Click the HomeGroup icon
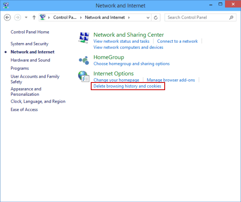Image resolution: width=241 pixels, height=202 pixels. click(x=84, y=60)
